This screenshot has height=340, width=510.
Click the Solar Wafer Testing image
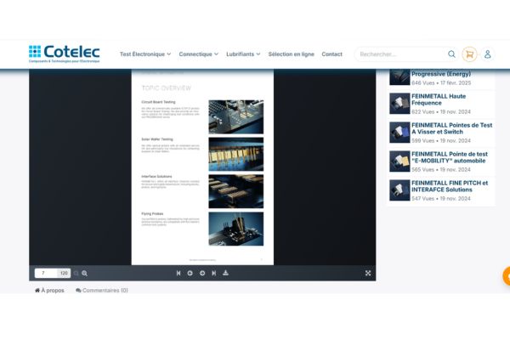click(x=235, y=154)
